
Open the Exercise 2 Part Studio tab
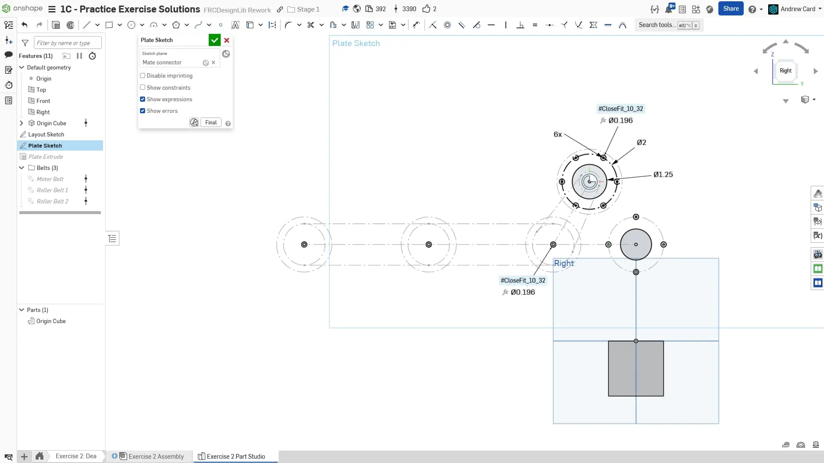(235, 456)
